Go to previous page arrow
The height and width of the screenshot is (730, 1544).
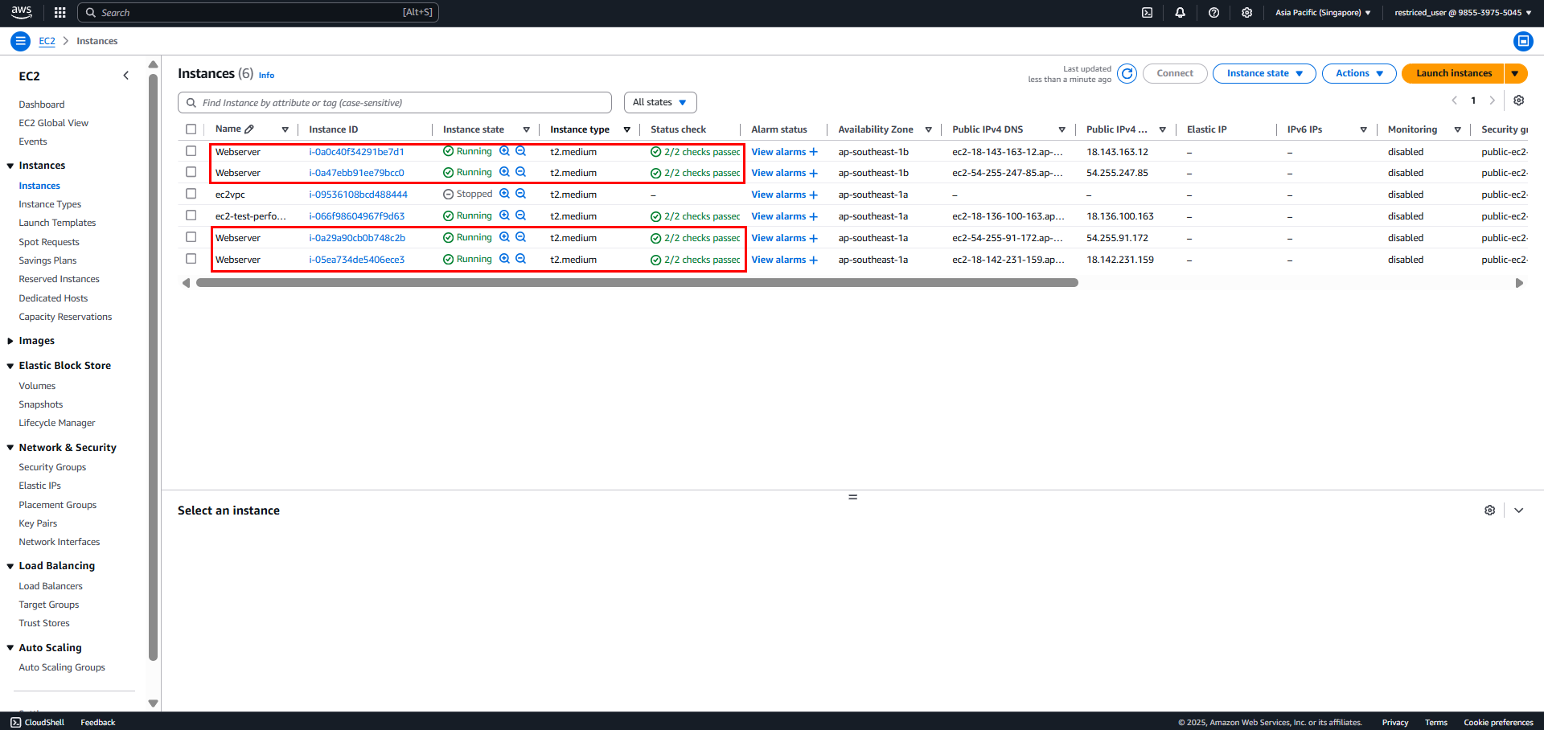(x=1454, y=100)
